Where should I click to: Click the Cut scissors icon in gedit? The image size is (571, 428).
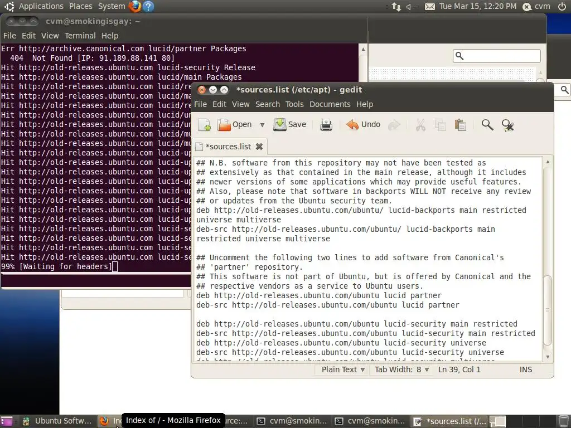420,125
